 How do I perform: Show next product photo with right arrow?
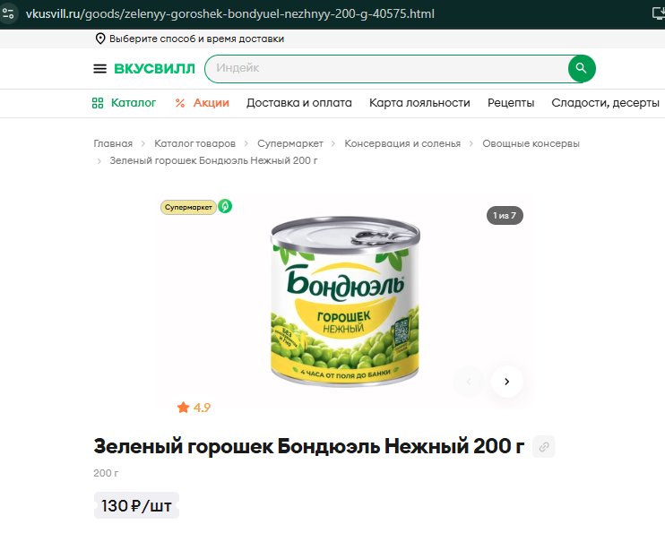click(506, 382)
